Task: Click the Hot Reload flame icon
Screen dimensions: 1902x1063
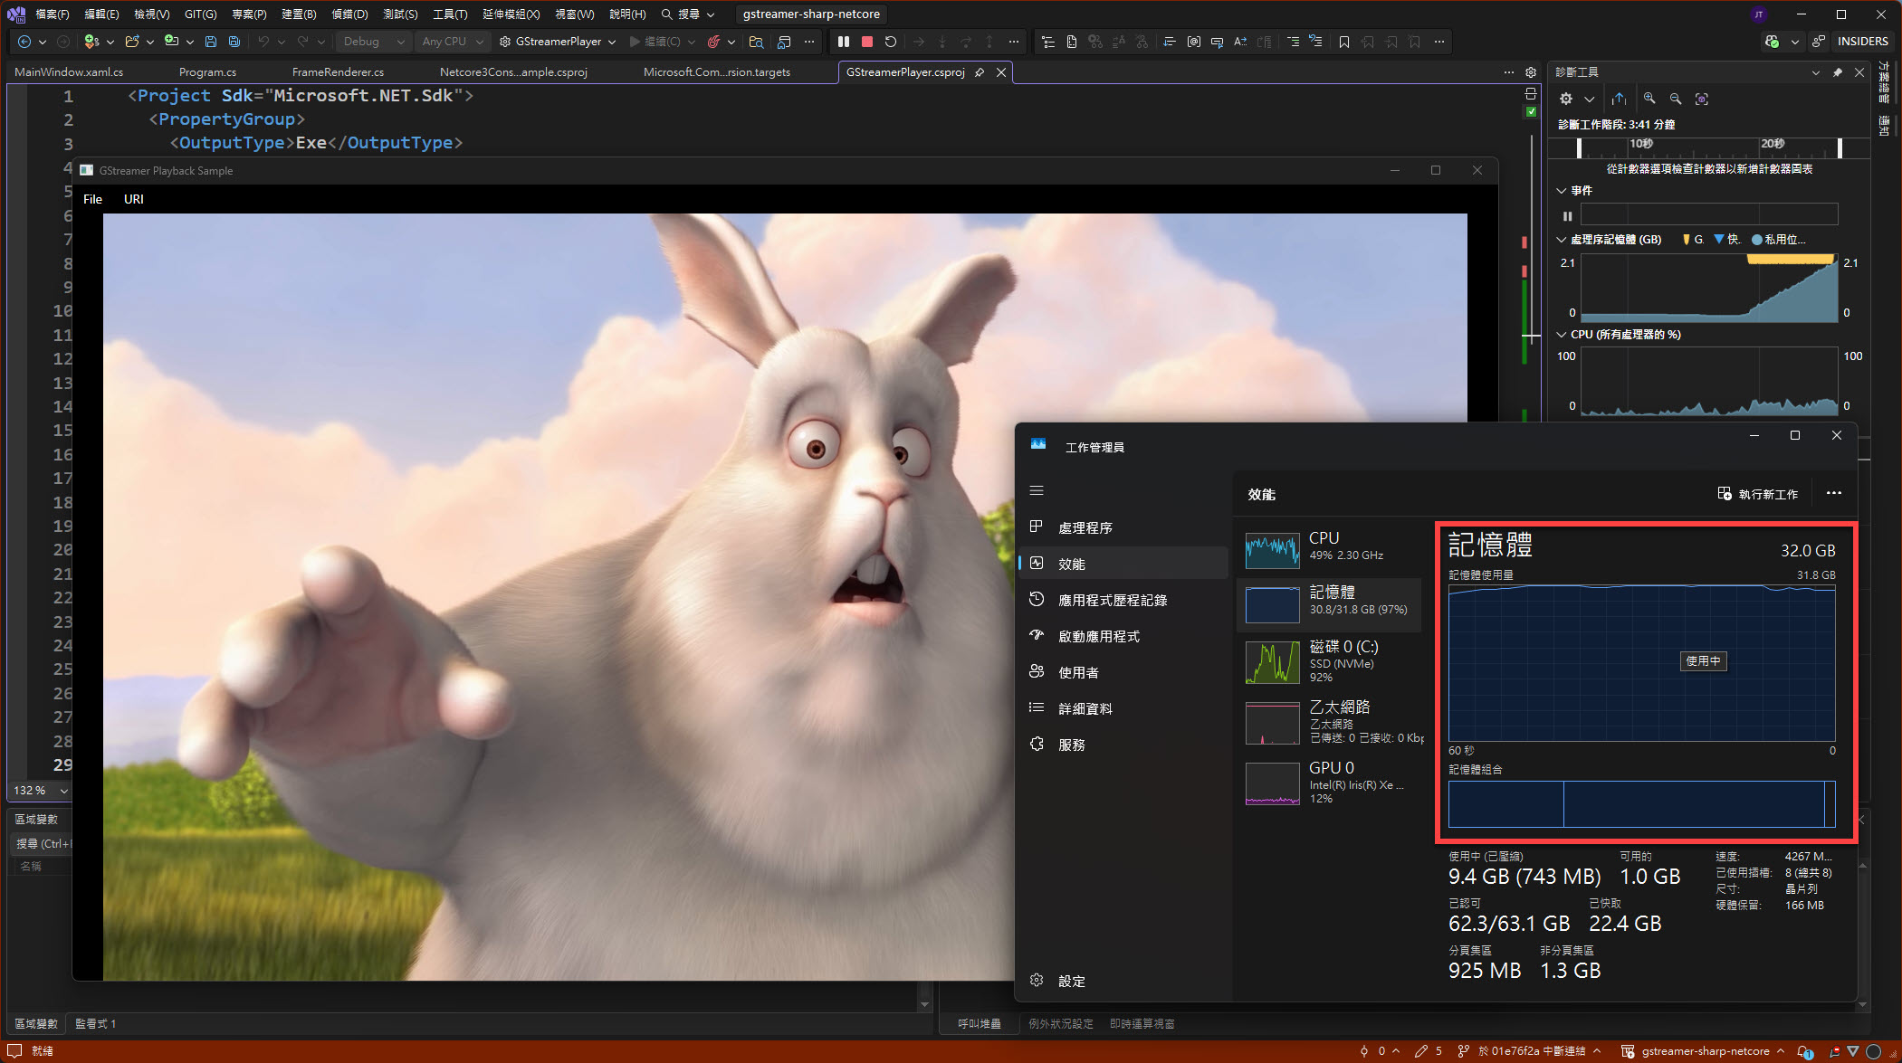Action: pyautogui.click(x=713, y=42)
